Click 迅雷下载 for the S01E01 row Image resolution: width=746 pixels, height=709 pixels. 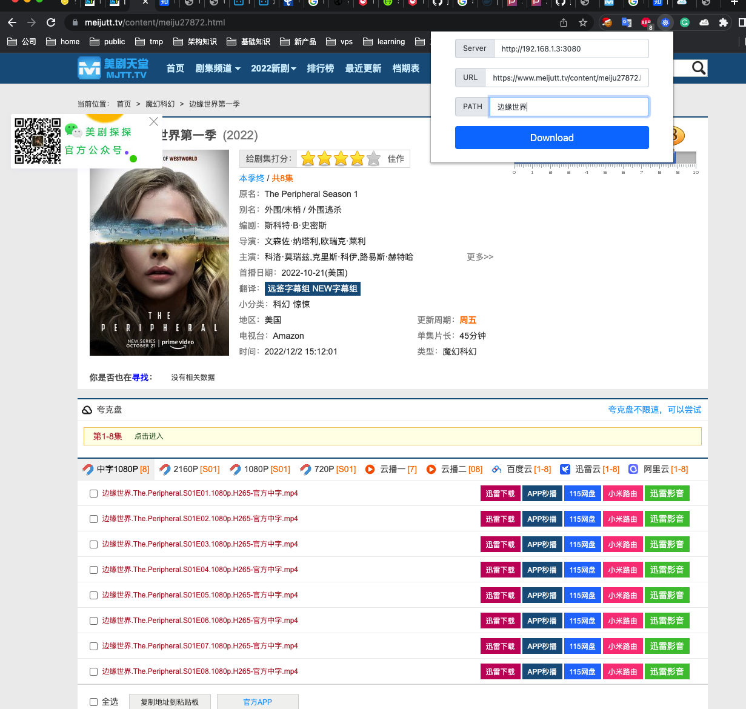[500, 494]
